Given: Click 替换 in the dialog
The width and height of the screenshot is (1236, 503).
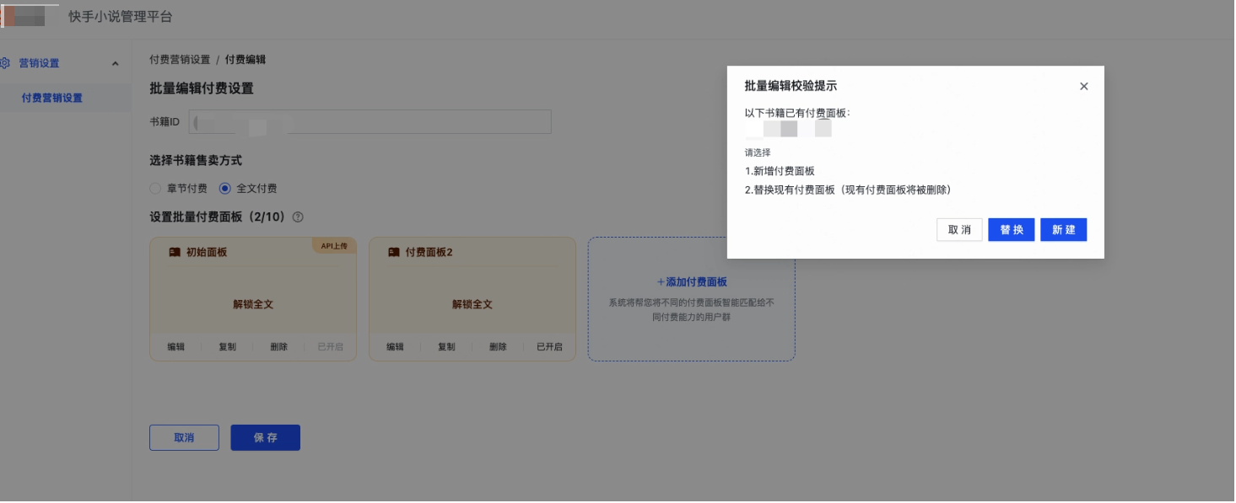Looking at the screenshot, I should click(1011, 229).
